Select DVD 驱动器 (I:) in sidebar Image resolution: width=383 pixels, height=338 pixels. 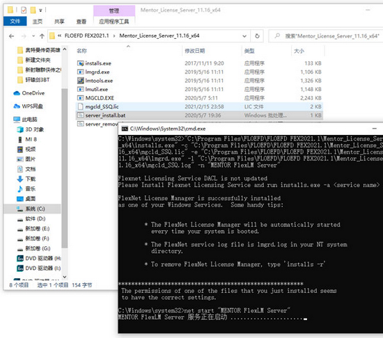38,268
